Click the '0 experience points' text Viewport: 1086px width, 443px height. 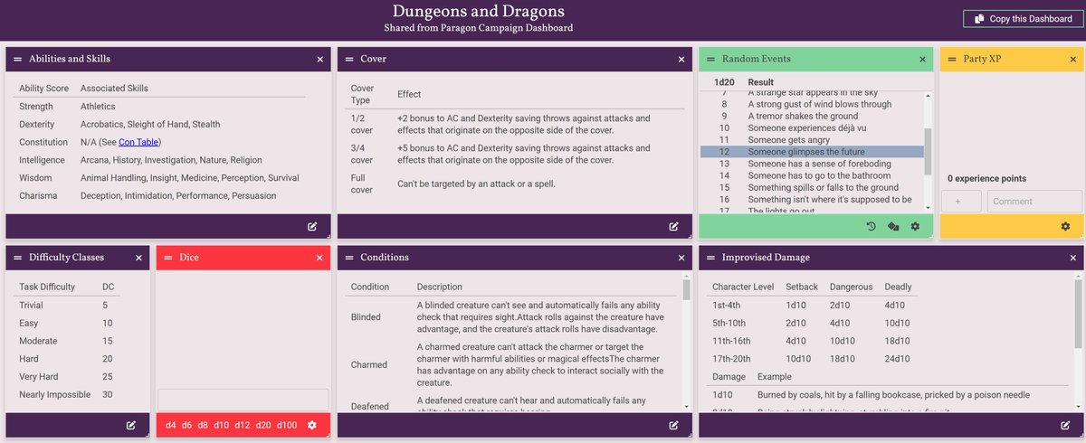986,179
